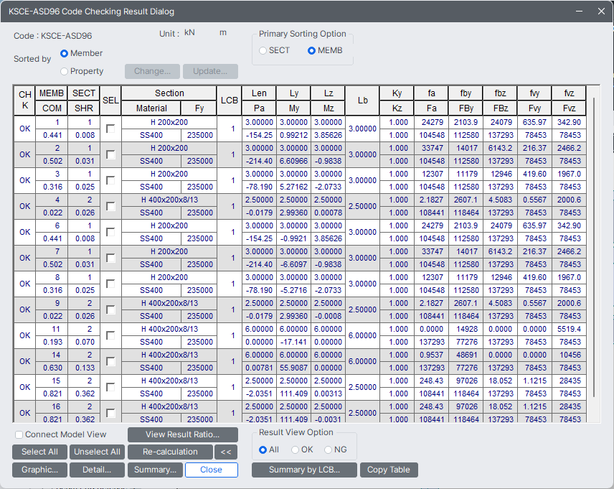Viewport: 614px width, 489px height.
Task: Select NG result view option
Action: 328,450
